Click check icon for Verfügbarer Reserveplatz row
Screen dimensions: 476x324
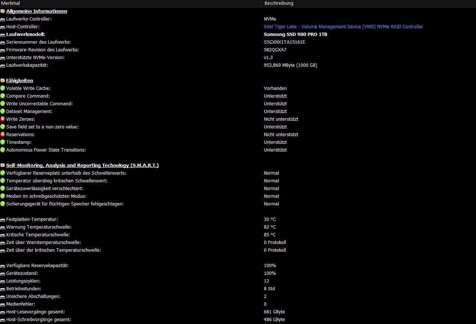[x=3, y=173]
